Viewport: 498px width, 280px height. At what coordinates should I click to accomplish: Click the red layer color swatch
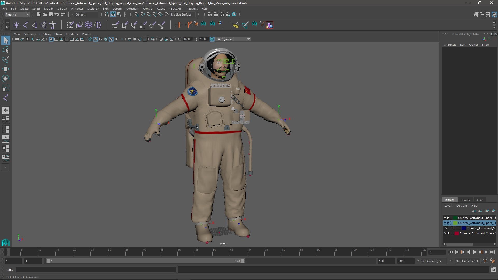click(x=457, y=233)
